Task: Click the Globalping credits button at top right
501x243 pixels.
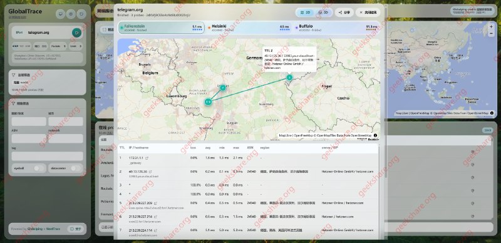Action: coord(472,11)
